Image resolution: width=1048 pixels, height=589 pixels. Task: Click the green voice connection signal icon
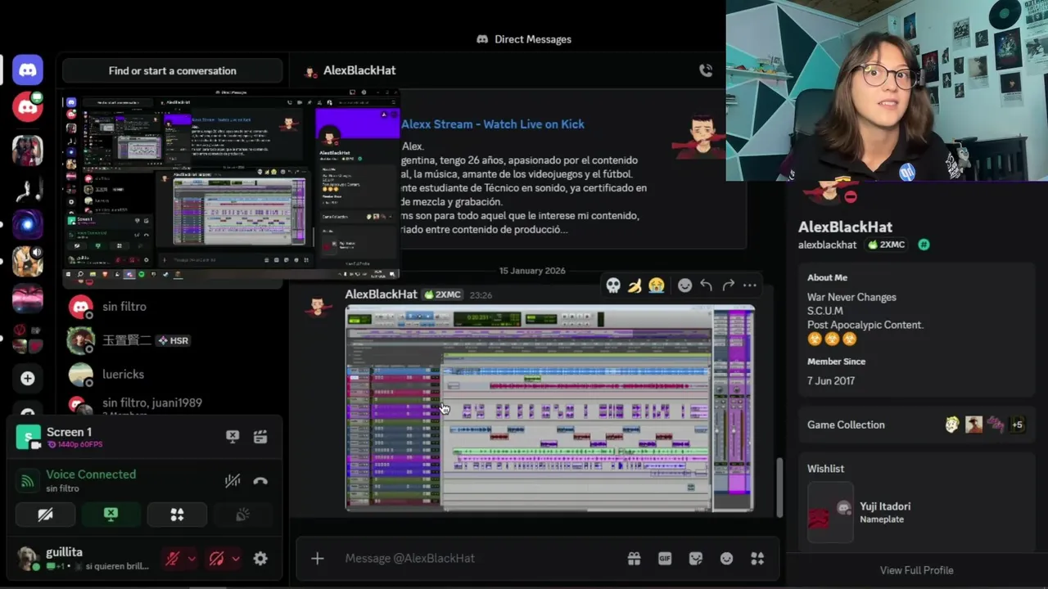28,481
